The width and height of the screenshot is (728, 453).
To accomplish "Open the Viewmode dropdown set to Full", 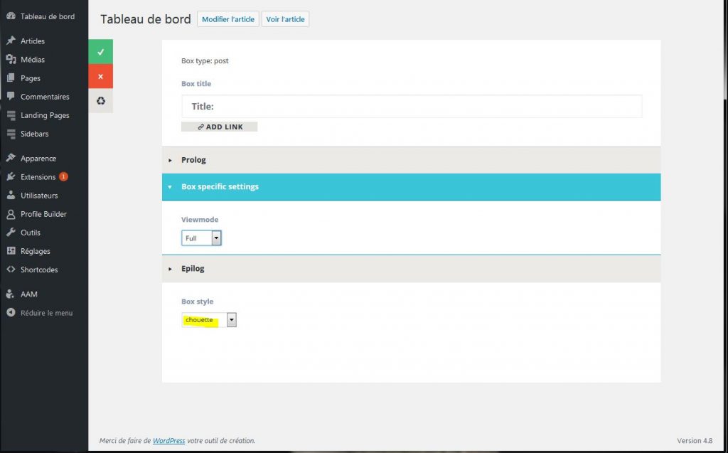I will [201, 238].
